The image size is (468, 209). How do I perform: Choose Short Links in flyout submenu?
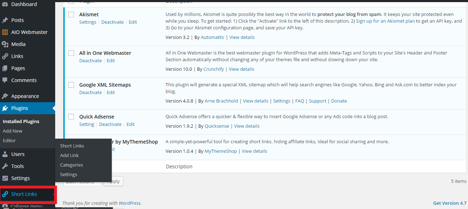[72, 146]
